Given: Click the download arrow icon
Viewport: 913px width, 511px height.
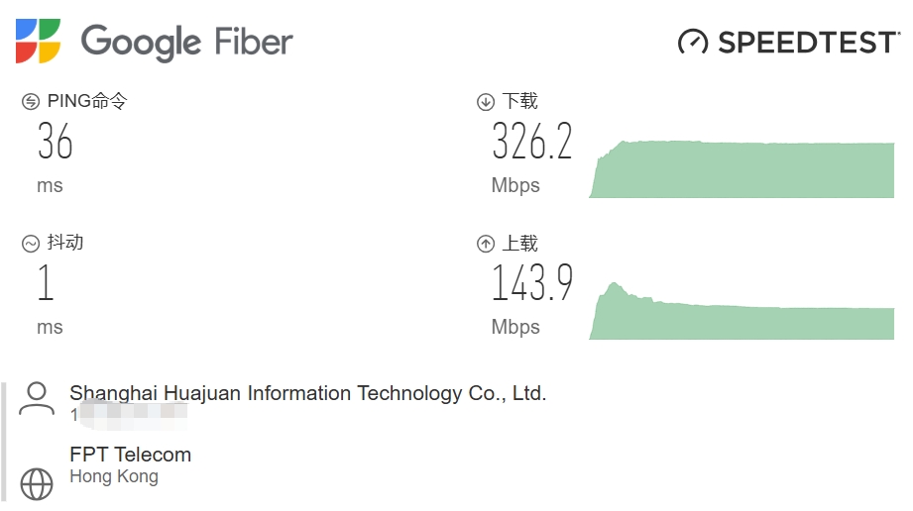Looking at the screenshot, I should pos(486,102).
